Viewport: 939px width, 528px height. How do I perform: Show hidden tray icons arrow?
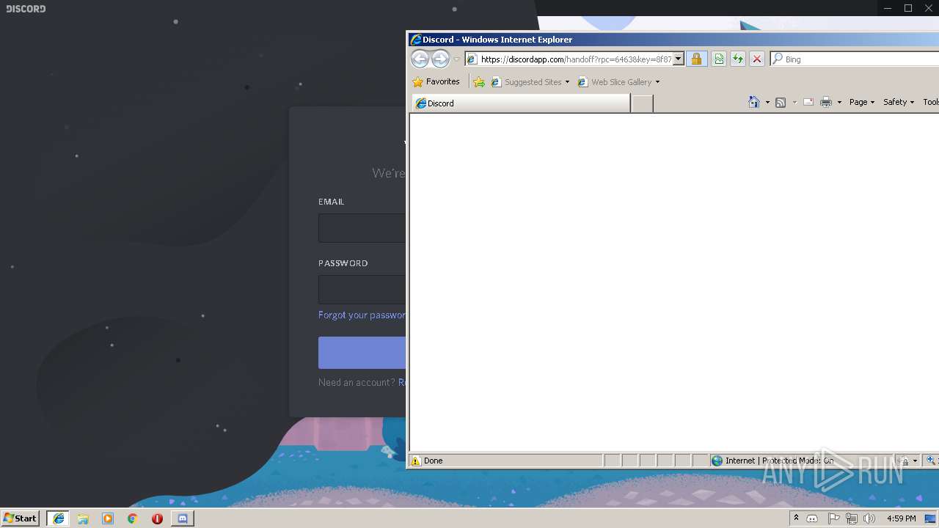point(796,518)
